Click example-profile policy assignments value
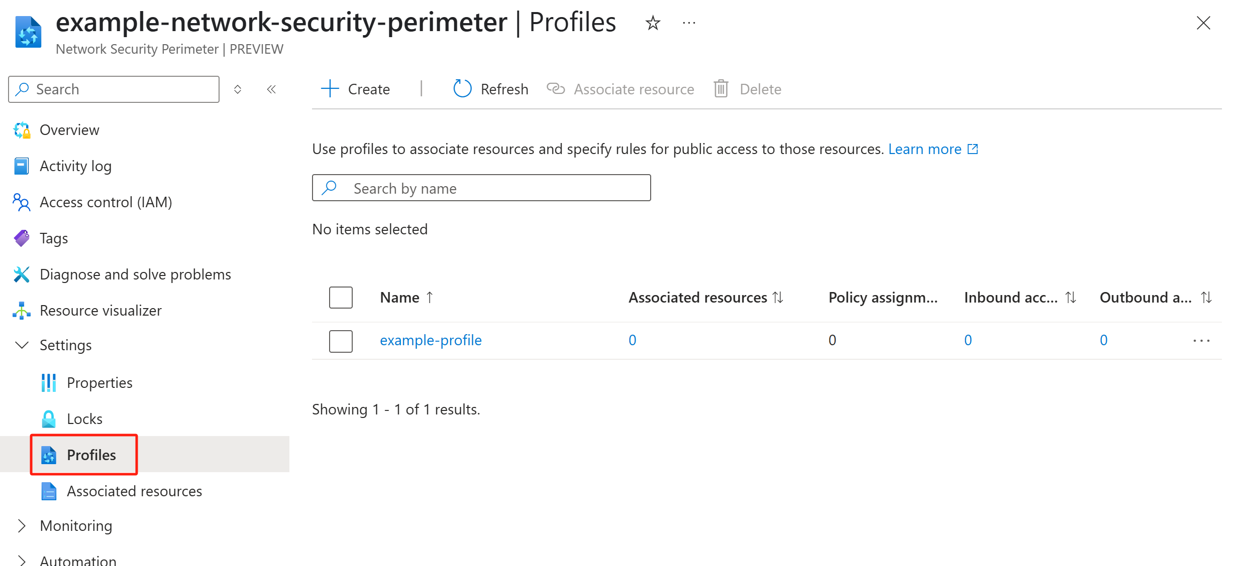 [x=832, y=340]
